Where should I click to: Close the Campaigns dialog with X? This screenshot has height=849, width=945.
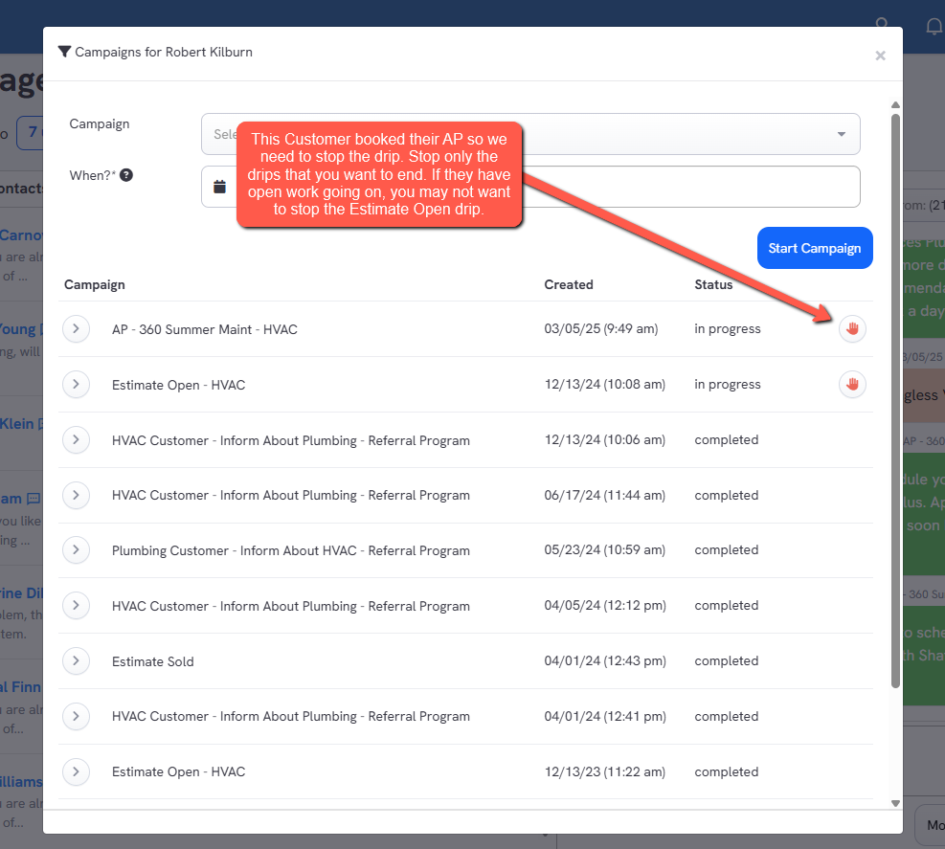point(880,56)
